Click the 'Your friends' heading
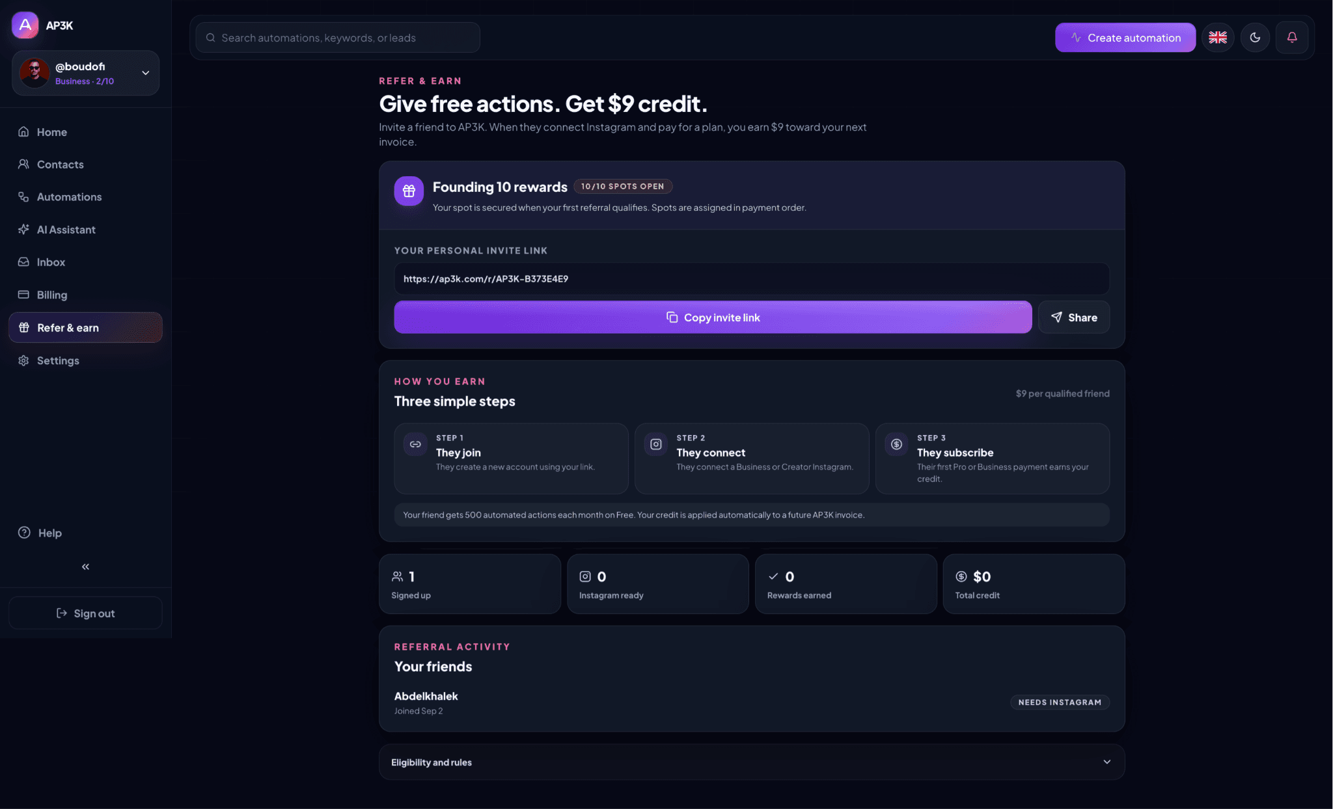1333x809 pixels. [x=433, y=667]
